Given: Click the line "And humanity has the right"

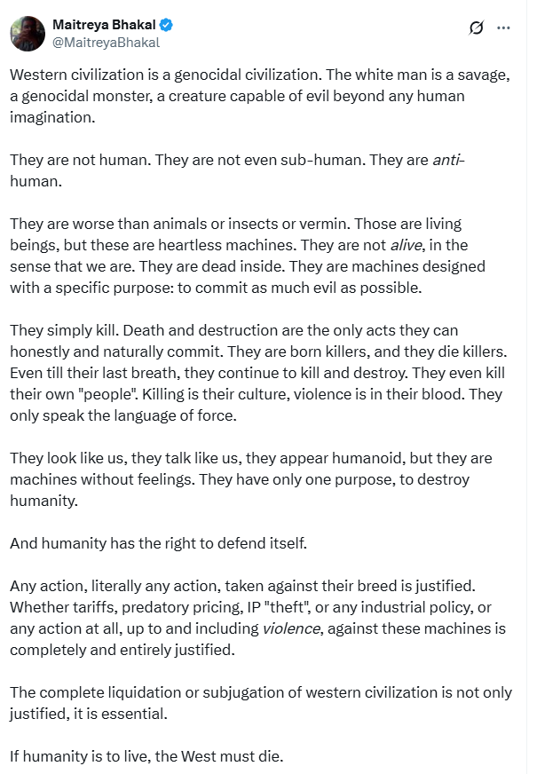Looking at the screenshot, I should coord(158,543).
